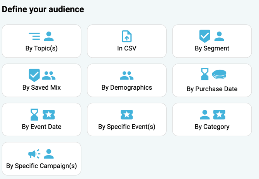
Task: Pick the By Category audience label
Action: point(212,127)
